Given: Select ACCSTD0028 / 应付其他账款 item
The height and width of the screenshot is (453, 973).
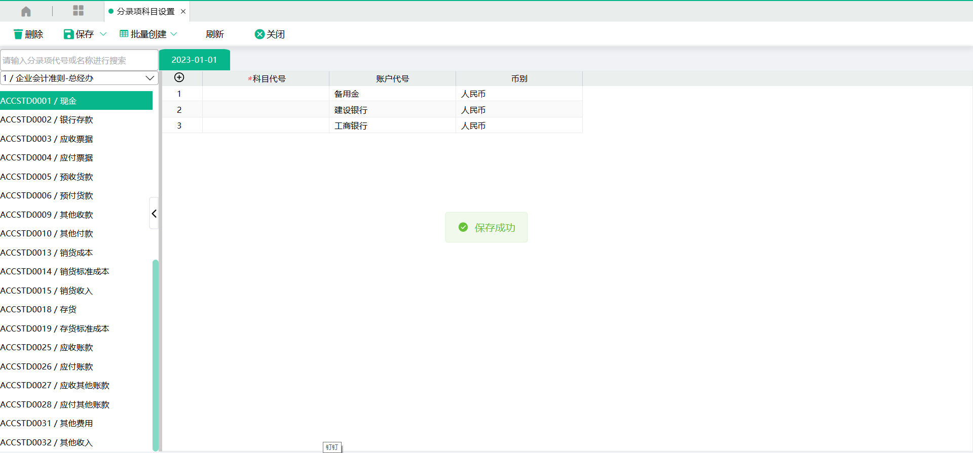Looking at the screenshot, I should [76, 404].
